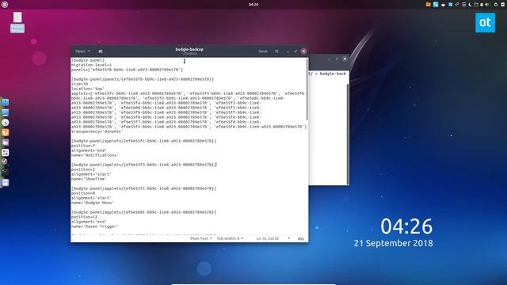The width and height of the screenshot is (507, 285).
Task: Close the background terminal window
Action: click(345, 59)
